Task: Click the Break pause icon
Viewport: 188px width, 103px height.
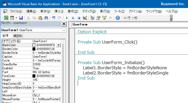Action: click(73, 18)
